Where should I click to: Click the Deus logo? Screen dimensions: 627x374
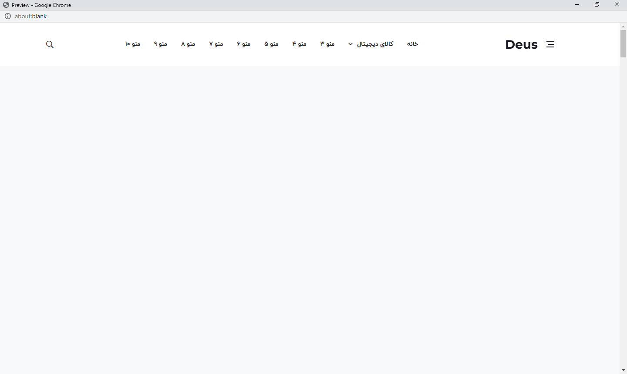pyautogui.click(x=521, y=44)
